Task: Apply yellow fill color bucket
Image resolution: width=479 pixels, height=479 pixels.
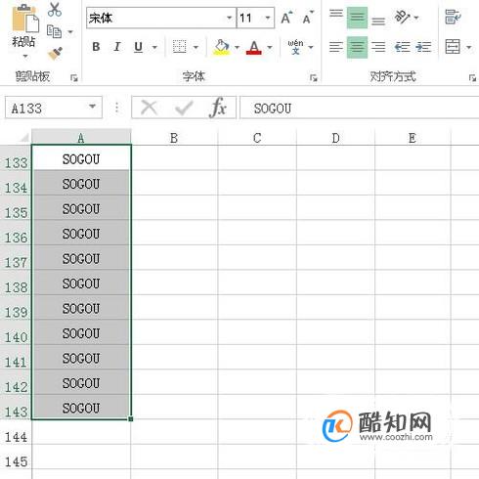Action: [221, 47]
